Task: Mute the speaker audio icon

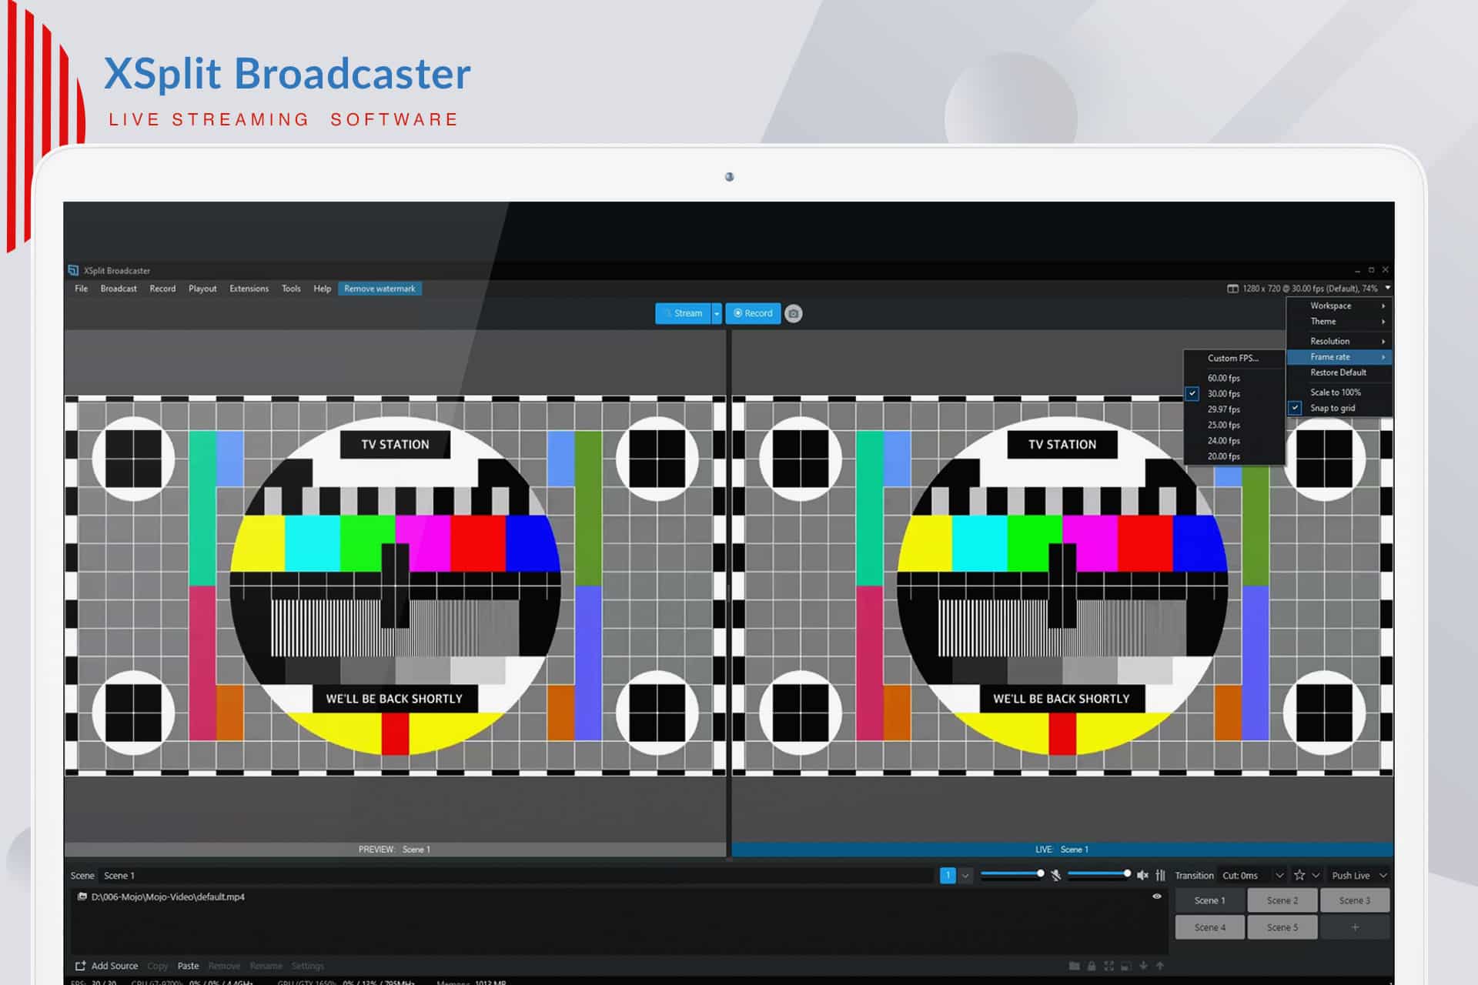Action: (1142, 875)
